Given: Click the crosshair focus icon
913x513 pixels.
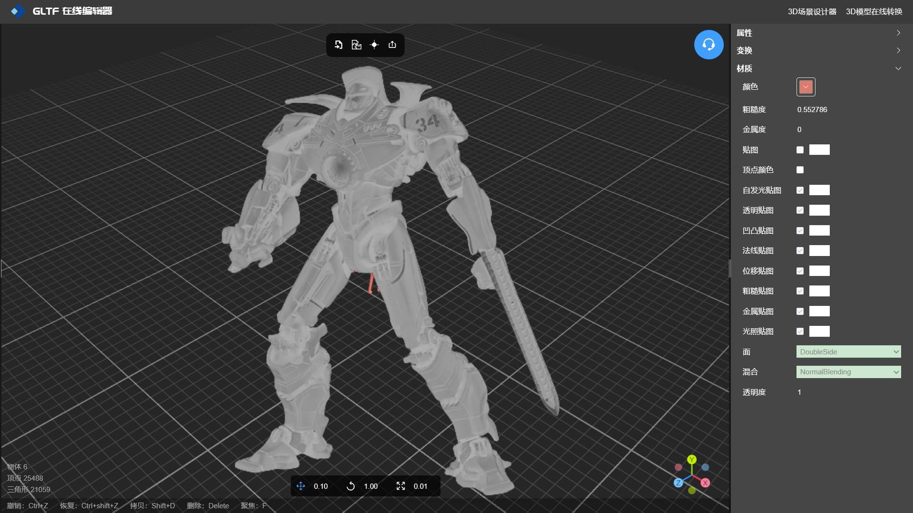Looking at the screenshot, I should pyautogui.click(x=374, y=45).
